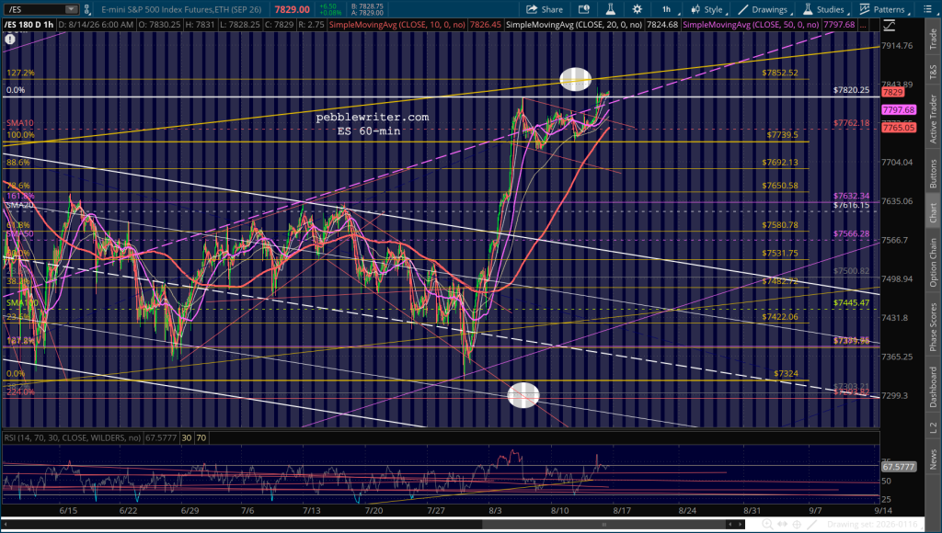Open the L2 side tab
Viewport: 942px width, 533px height.
tap(933, 428)
